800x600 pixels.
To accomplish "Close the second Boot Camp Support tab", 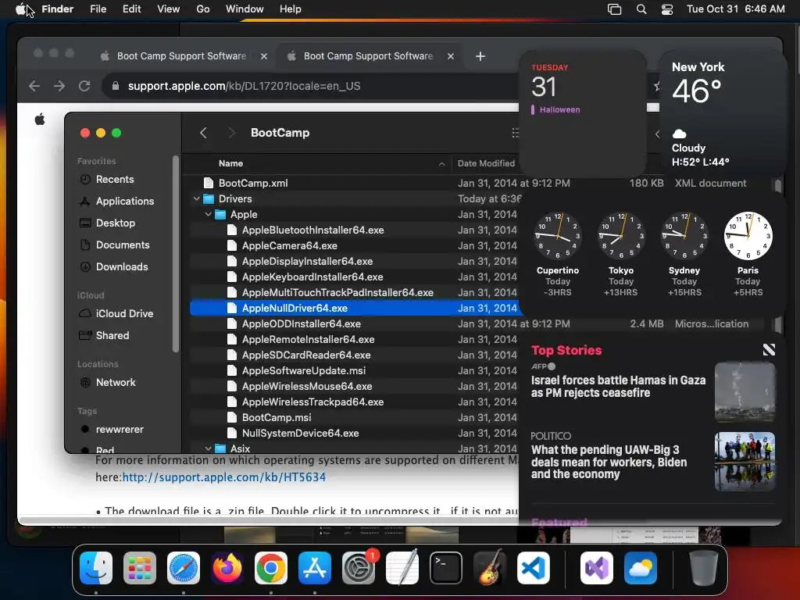I will click(451, 56).
